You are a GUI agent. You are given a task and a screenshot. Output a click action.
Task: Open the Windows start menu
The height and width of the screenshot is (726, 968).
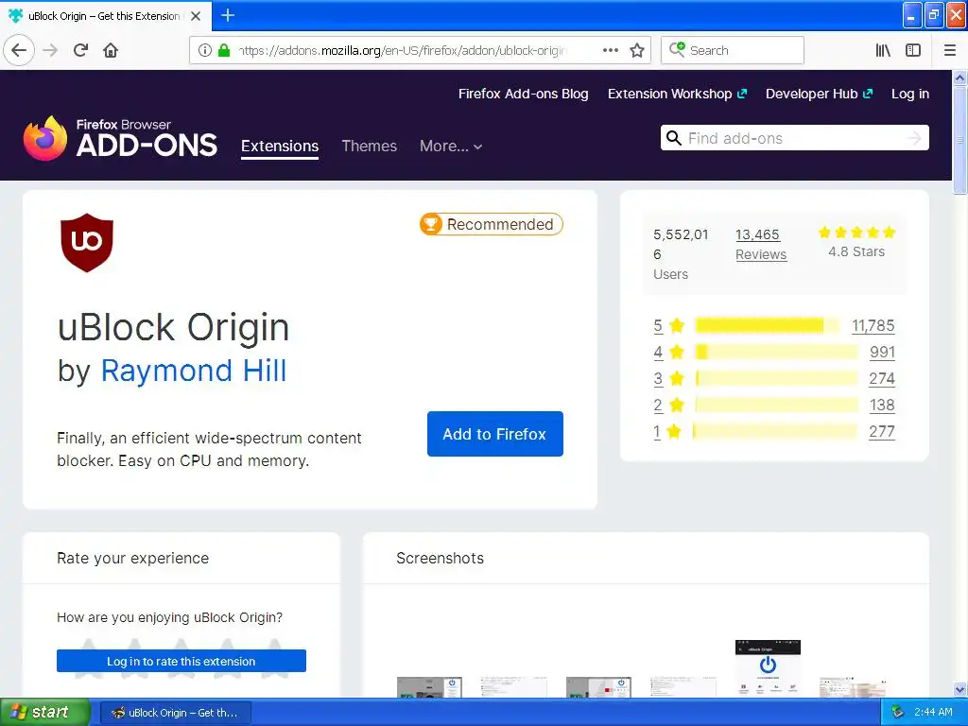45,712
